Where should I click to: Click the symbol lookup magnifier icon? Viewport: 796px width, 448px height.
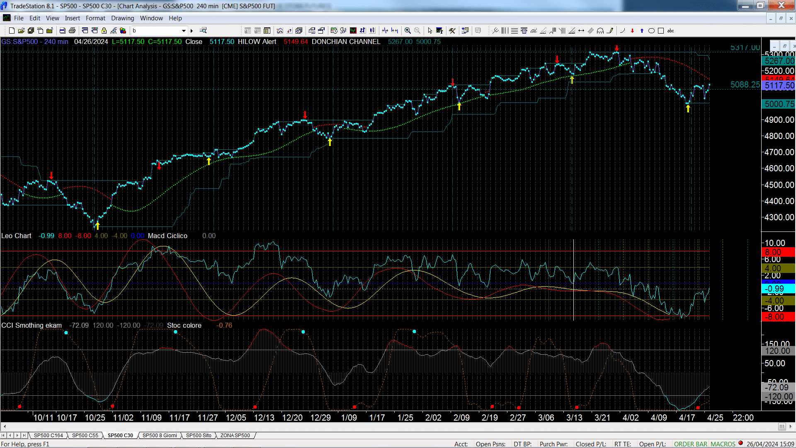click(x=203, y=31)
